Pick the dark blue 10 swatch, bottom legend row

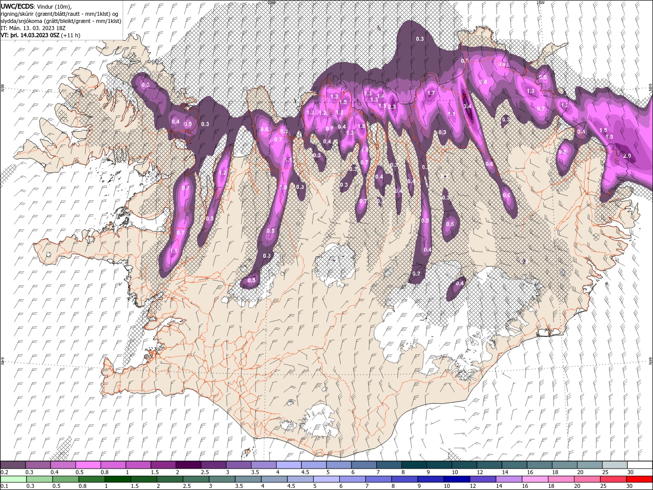pos(457,479)
